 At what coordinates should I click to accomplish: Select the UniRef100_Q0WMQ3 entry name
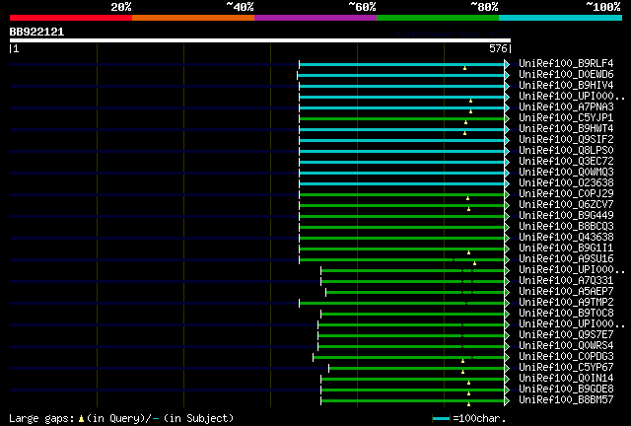tap(566, 173)
